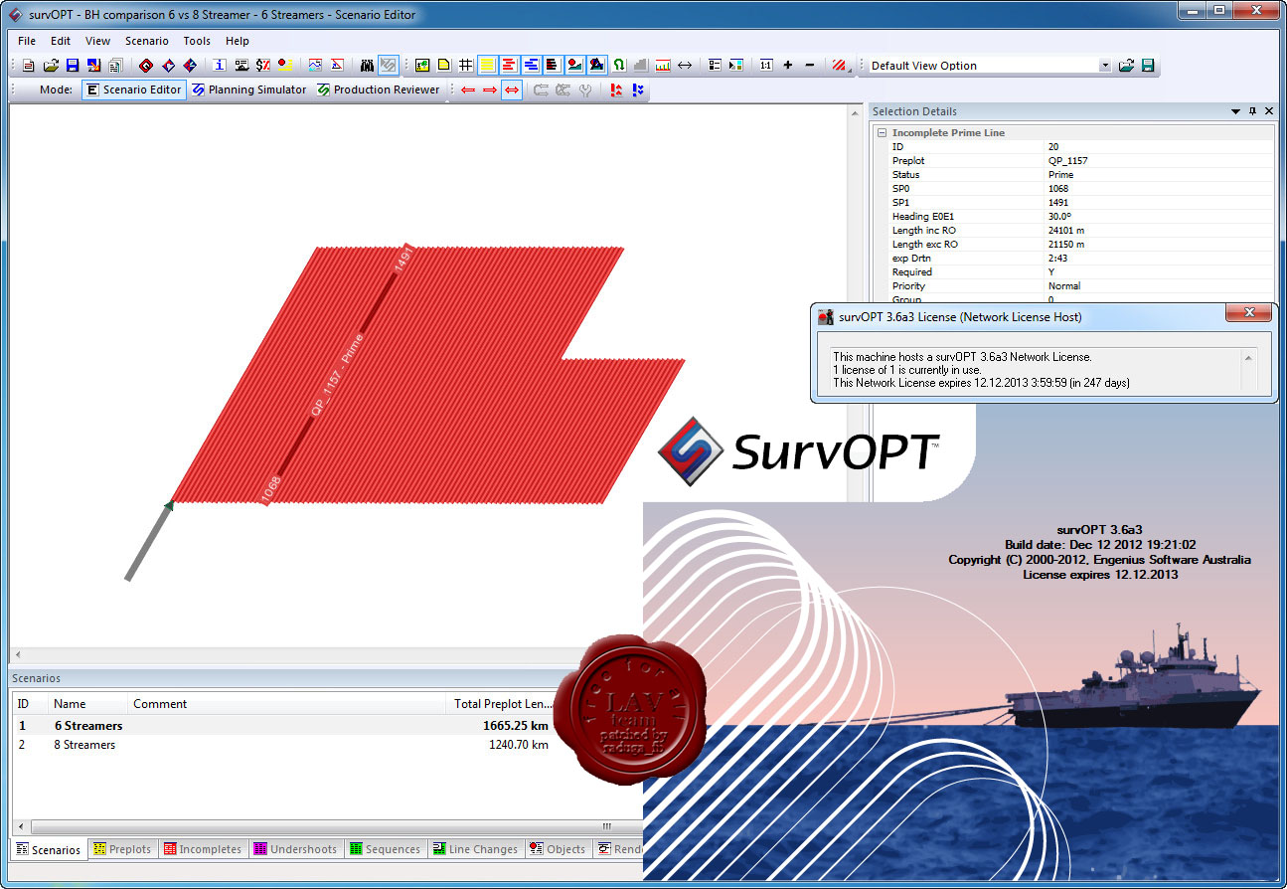Select Scenario Editor mode button

click(134, 89)
